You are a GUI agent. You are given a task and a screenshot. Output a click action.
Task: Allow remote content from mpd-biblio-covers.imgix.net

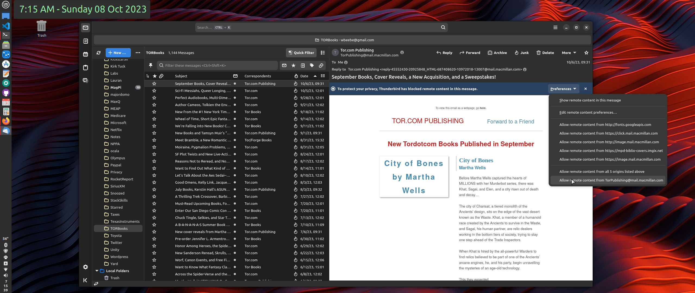coord(608,151)
